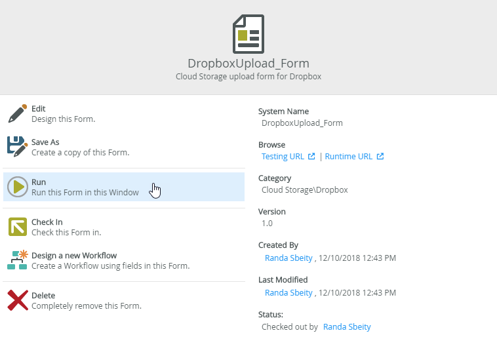Click the red X Delete icon
This screenshot has height=352, width=497.
click(x=18, y=300)
